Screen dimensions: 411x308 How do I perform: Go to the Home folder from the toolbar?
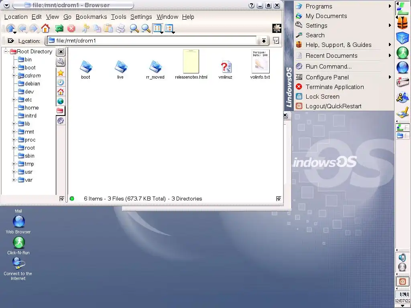tap(46, 28)
